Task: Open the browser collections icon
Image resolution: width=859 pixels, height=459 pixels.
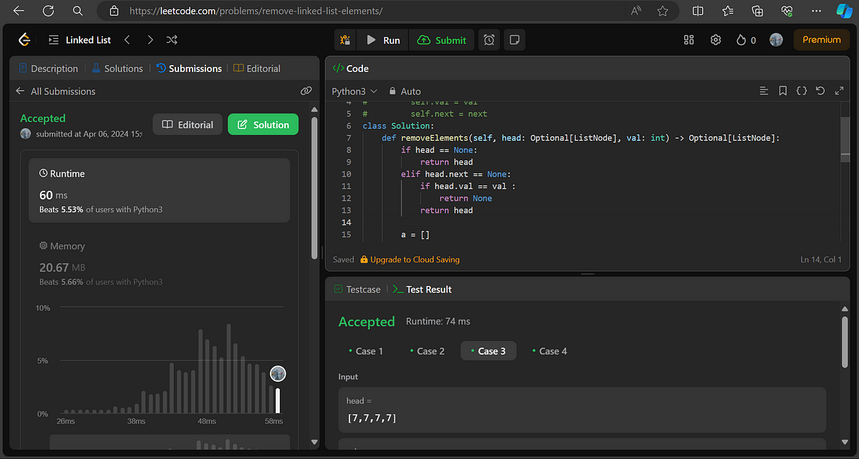Action: 757,11
